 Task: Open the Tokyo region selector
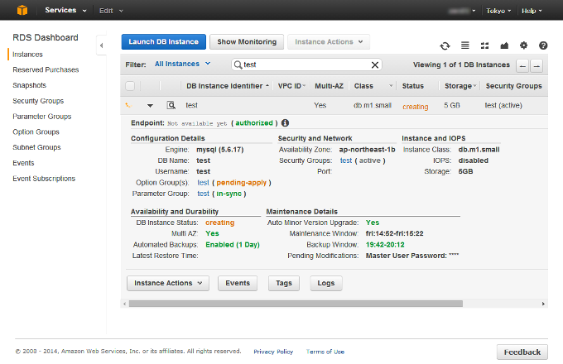click(x=498, y=11)
